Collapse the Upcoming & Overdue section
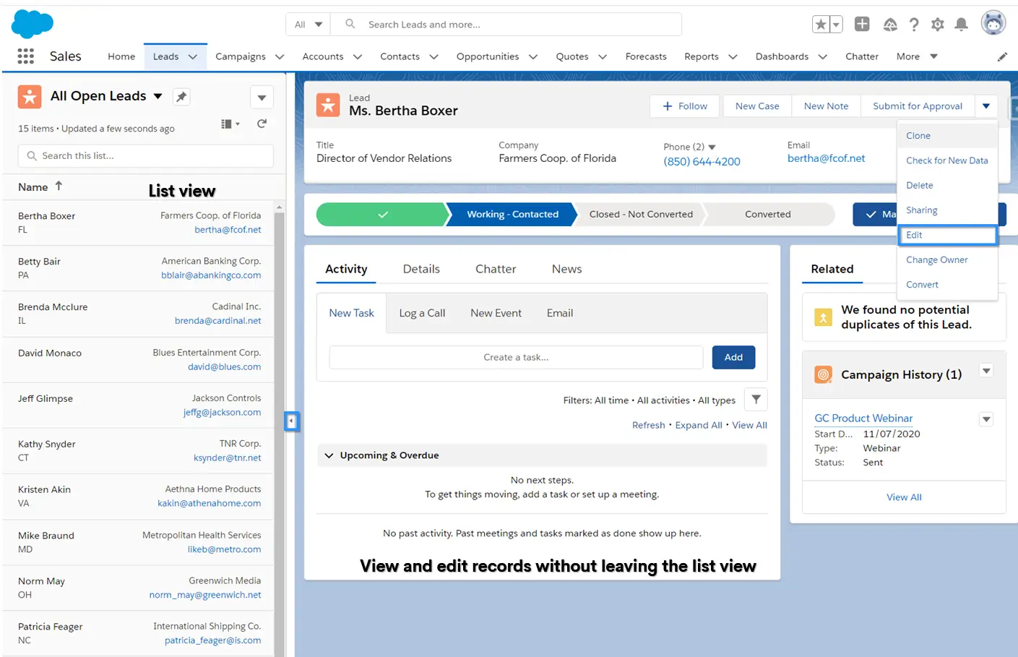This screenshot has width=1018, height=657. (329, 455)
